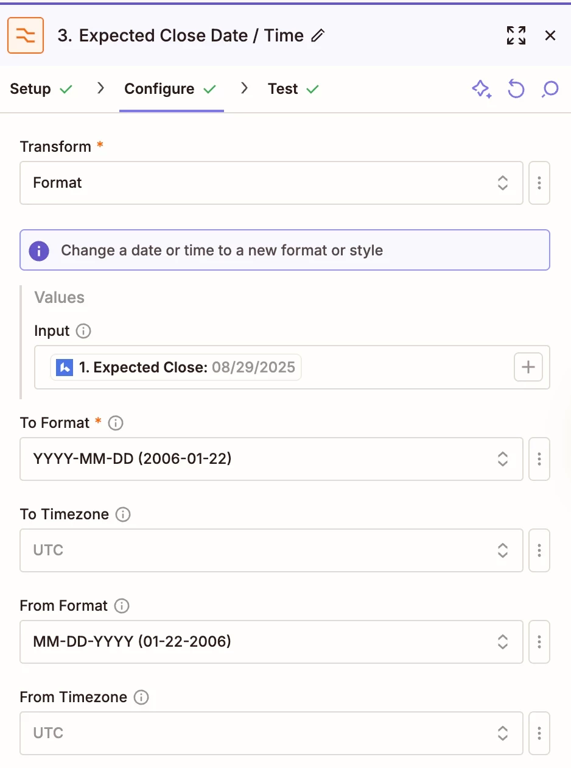The width and height of the screenshot is (571, 768).
Task: Open From Format MM-DD-YYYY dropdown
Action: pos(271,642)
